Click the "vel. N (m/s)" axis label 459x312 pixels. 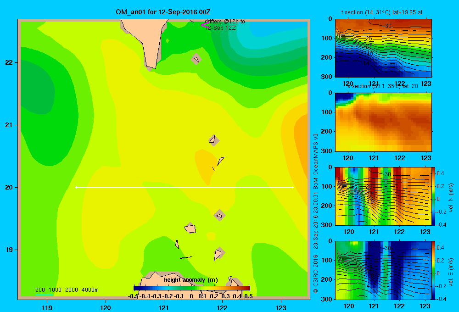click(451, 198)
